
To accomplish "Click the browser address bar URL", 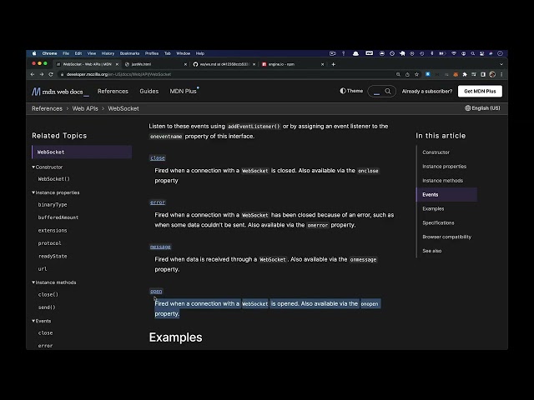I will pos(118,74).
